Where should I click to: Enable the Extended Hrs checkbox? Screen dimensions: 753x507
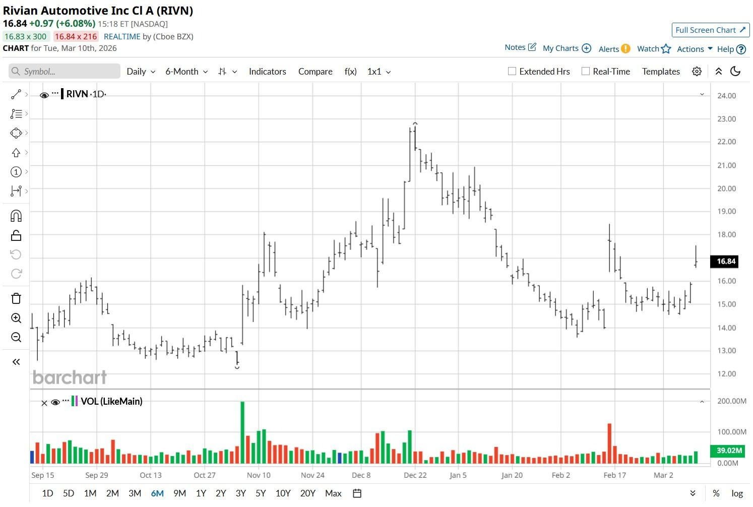[512, 72]
